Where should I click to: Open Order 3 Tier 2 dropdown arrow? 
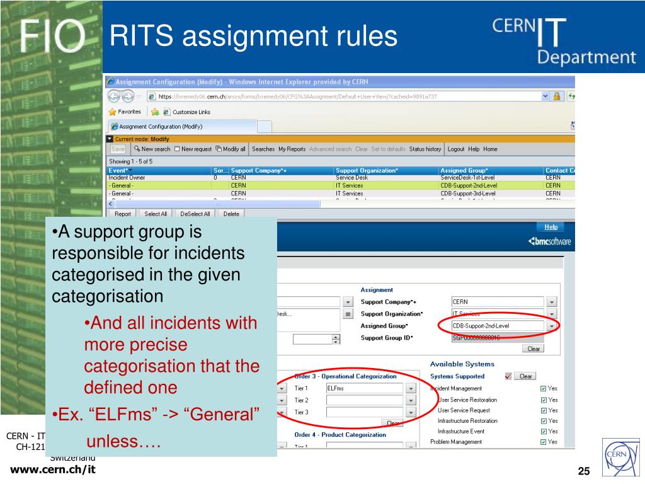coord(411,400)
